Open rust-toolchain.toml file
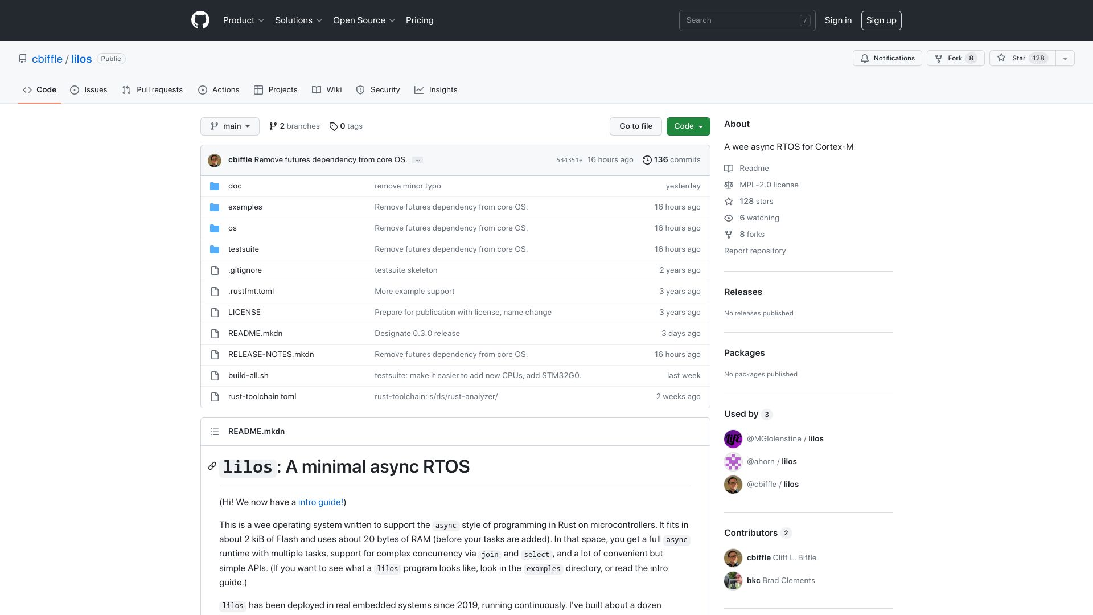 (x=262, y=397)
